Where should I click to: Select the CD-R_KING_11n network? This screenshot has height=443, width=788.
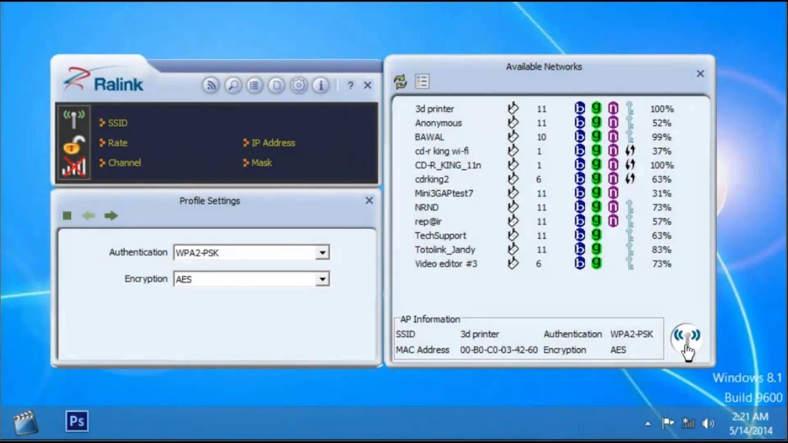pyautogui.click(x=448, y=166)
